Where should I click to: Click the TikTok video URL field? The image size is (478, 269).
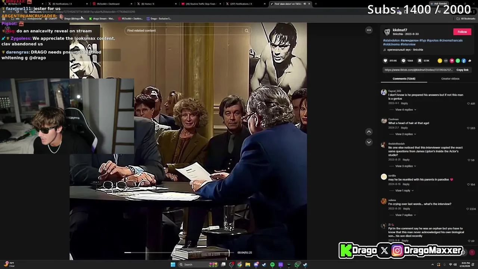tap(418, 70)
